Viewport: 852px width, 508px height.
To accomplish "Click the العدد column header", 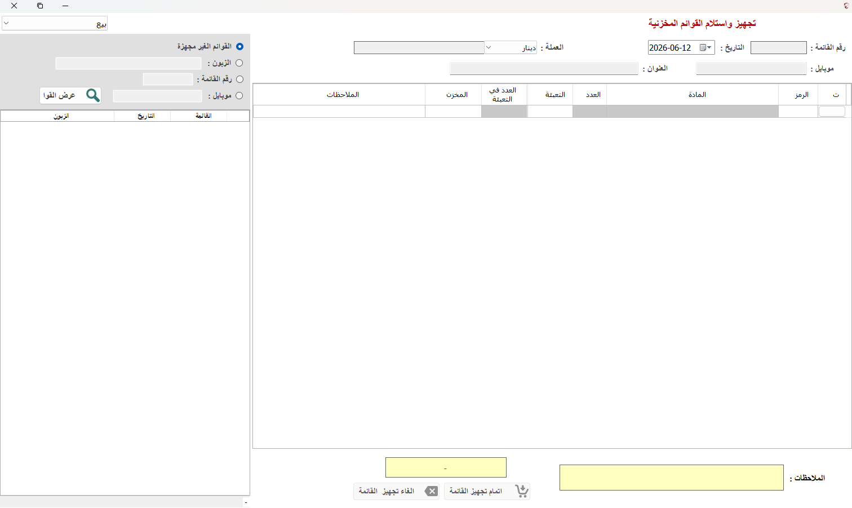I will [x=590, y=95].
